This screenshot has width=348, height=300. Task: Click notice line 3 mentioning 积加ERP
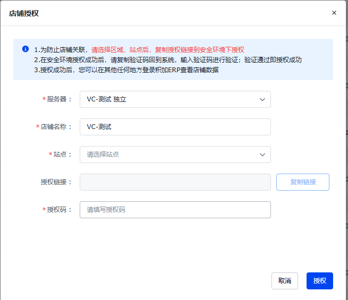pos(126,70)
